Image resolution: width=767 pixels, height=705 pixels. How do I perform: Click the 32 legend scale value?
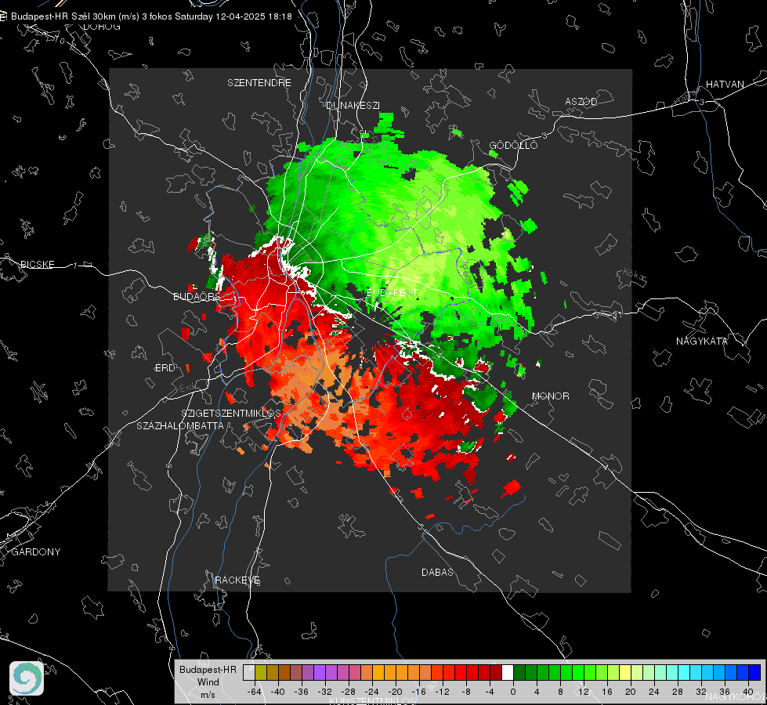[701, 692]
